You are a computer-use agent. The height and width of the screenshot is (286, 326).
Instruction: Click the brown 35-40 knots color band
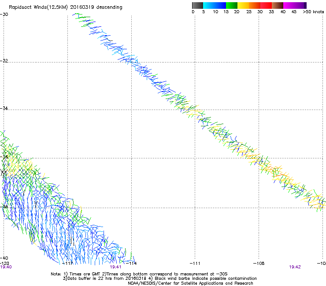pos(278,5)
